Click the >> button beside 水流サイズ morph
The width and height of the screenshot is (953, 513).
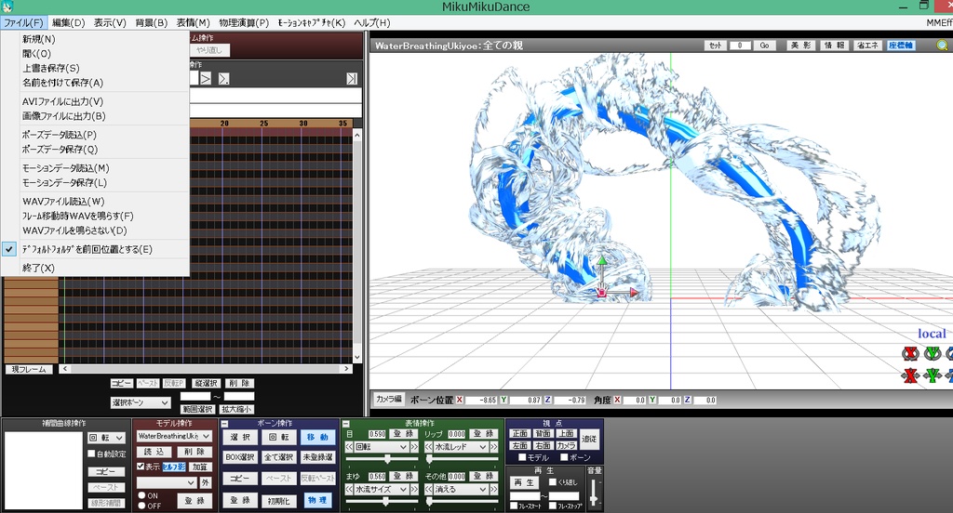coord(414,489)
